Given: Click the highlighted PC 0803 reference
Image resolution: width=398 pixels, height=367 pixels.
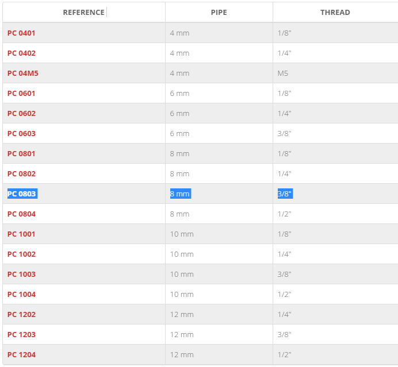Looking at the screenshot, I should pyautogui.click(x=22, y=194).
